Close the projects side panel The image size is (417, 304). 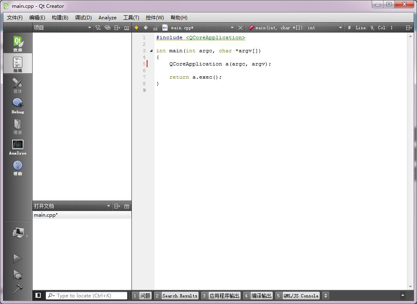click(x=127, y=28)
